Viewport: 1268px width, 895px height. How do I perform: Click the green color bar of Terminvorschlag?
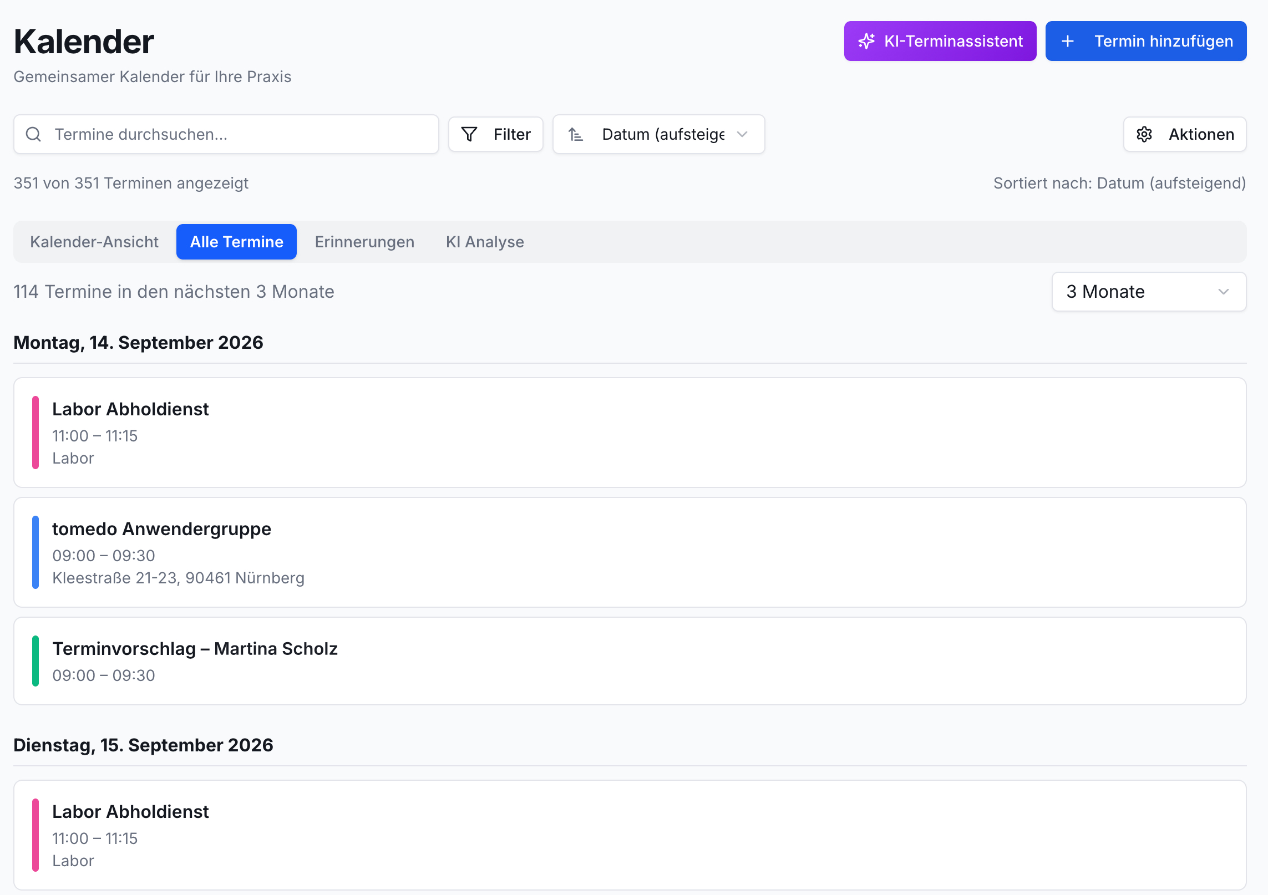click(x=35, y=661)
